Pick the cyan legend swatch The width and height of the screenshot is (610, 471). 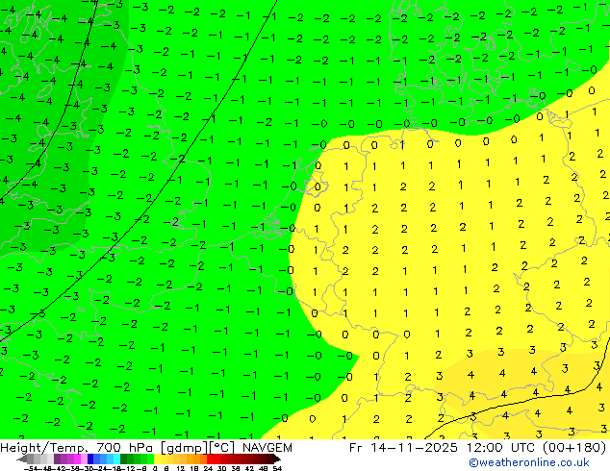pyautogui.click(x=116, y=459)
